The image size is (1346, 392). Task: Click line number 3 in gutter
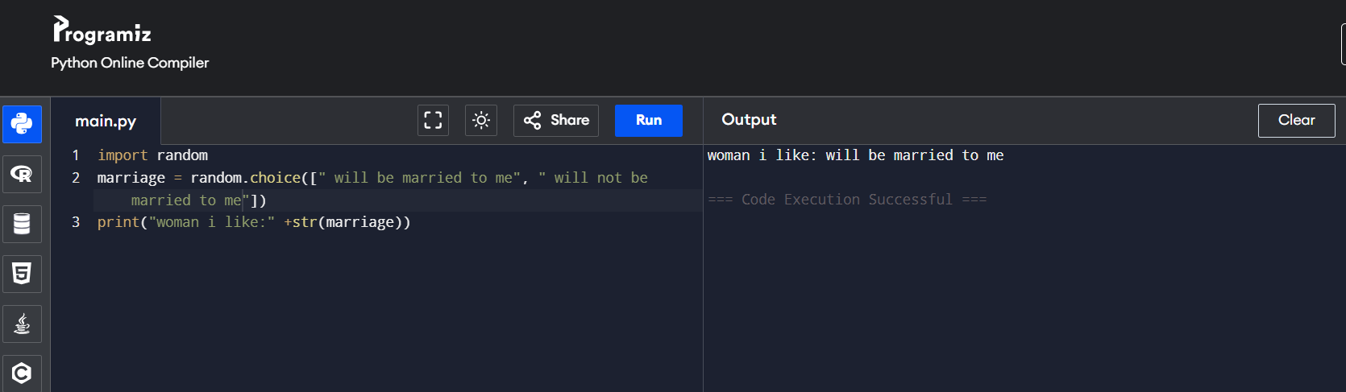pyautogui.click(x=76, y=222)
